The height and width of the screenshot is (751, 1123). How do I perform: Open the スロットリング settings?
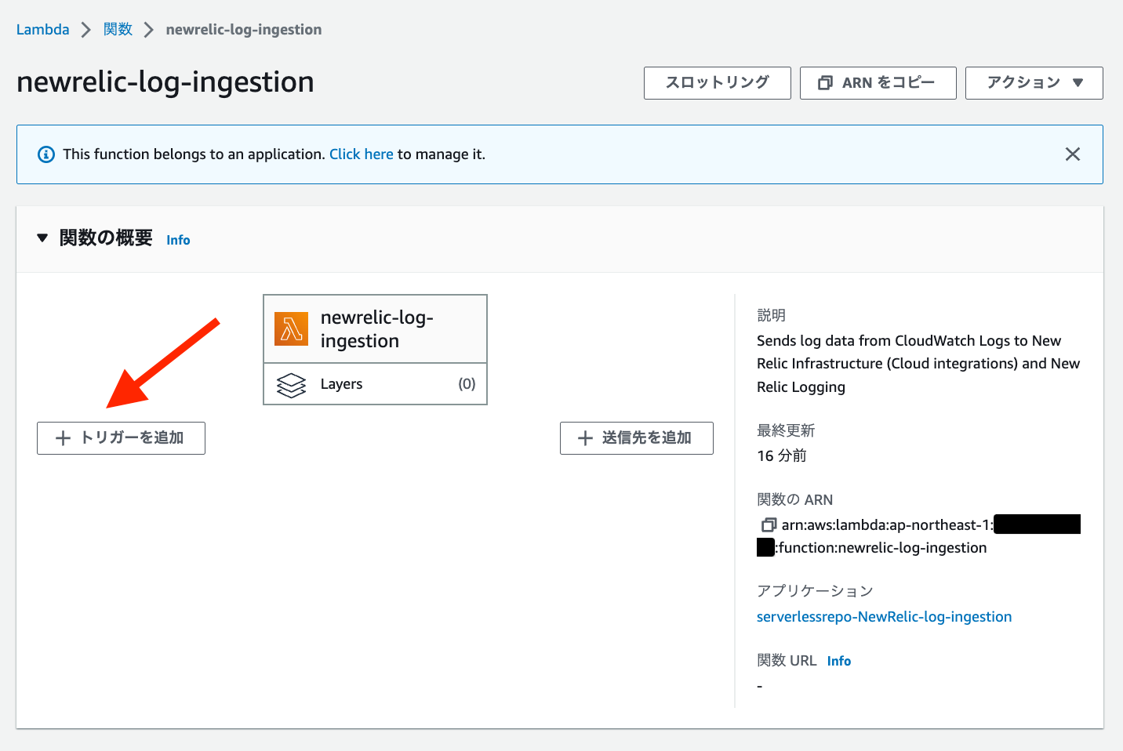coord(717,82)
